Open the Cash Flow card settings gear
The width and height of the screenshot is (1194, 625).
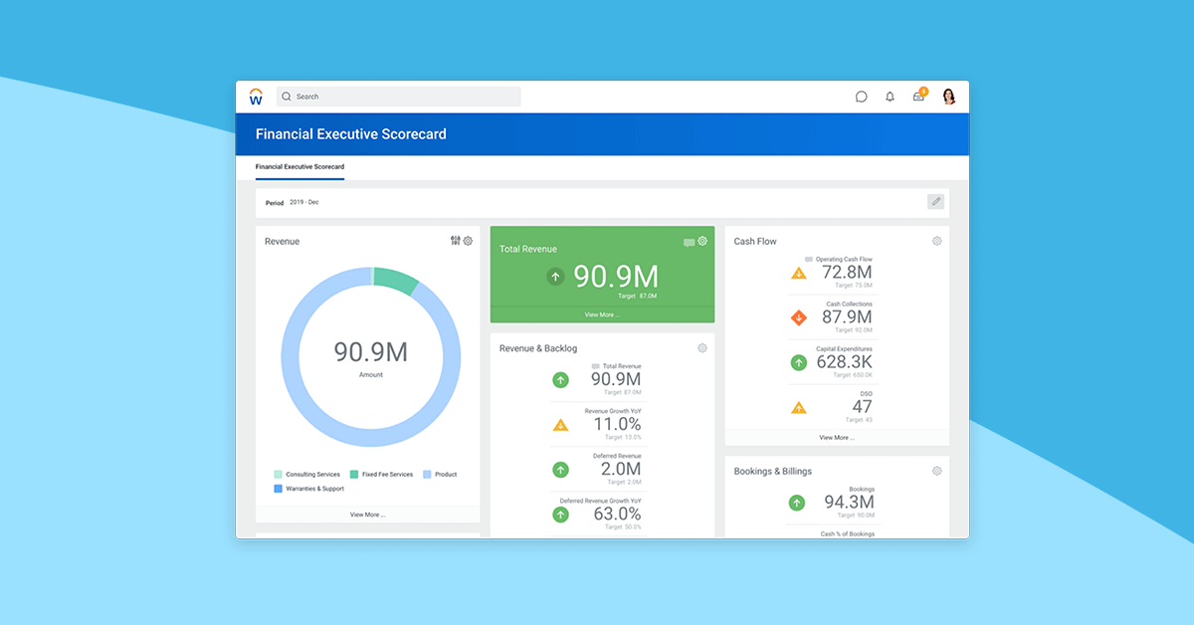point(936,241)
